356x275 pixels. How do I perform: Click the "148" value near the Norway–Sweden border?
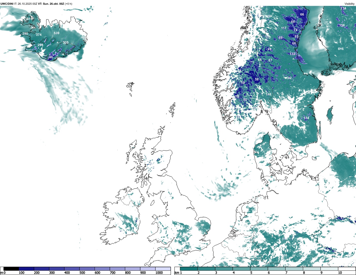268,94
